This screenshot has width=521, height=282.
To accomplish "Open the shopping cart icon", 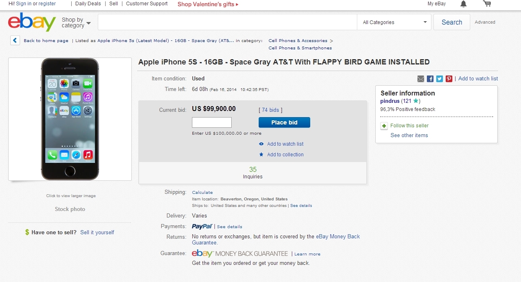I will (487, 4).
